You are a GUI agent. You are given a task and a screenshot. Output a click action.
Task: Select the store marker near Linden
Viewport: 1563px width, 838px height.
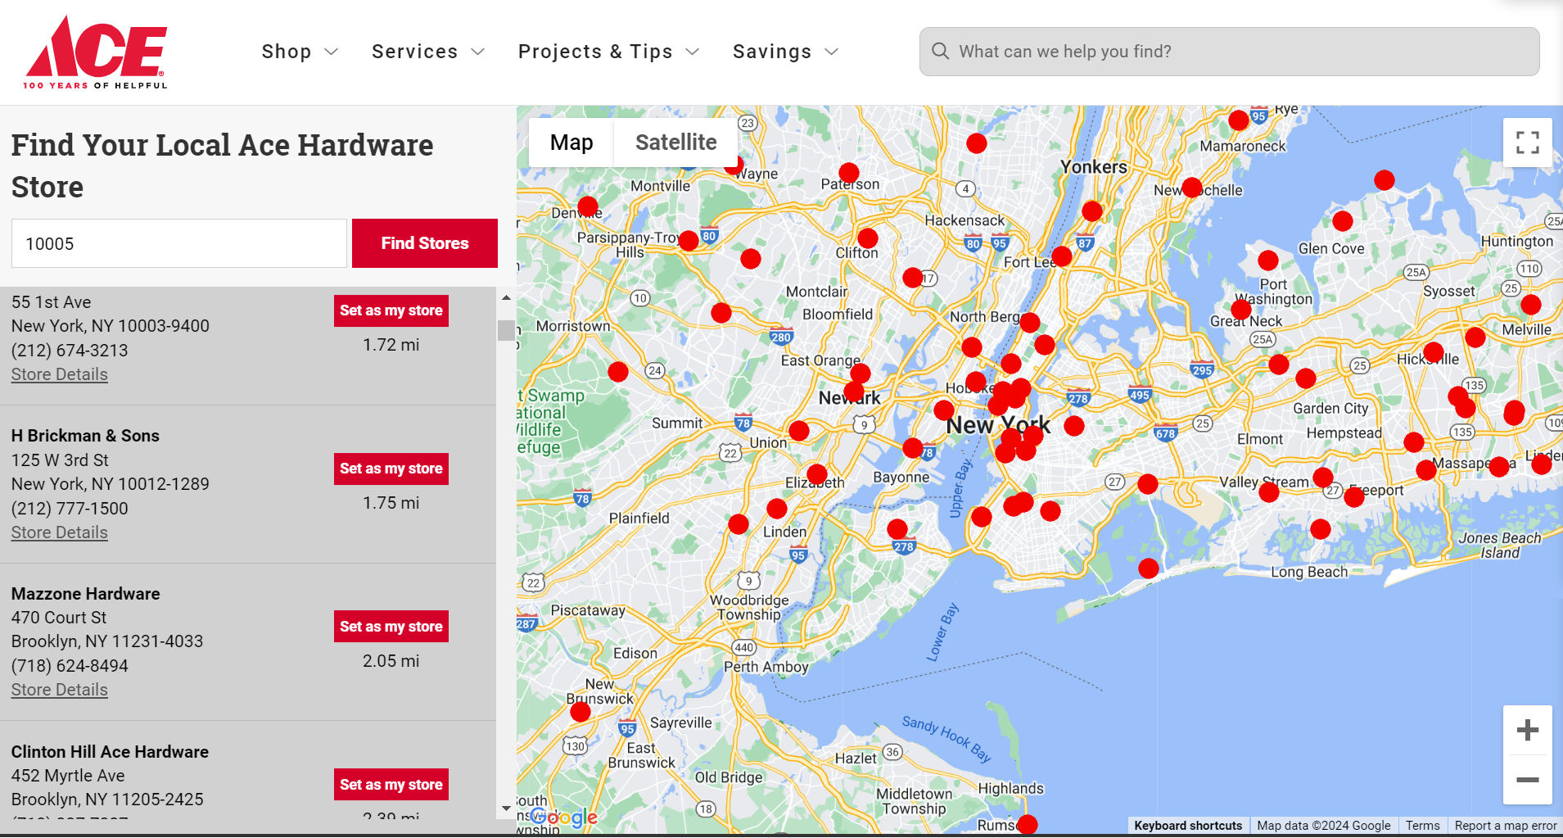[x=777, y=509]
